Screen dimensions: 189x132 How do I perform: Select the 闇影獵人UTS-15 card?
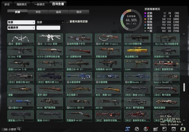(20, 116)
